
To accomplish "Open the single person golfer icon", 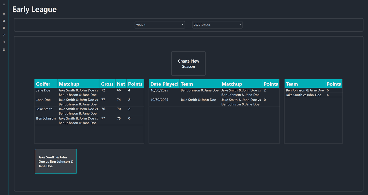I will pos(4,28).
